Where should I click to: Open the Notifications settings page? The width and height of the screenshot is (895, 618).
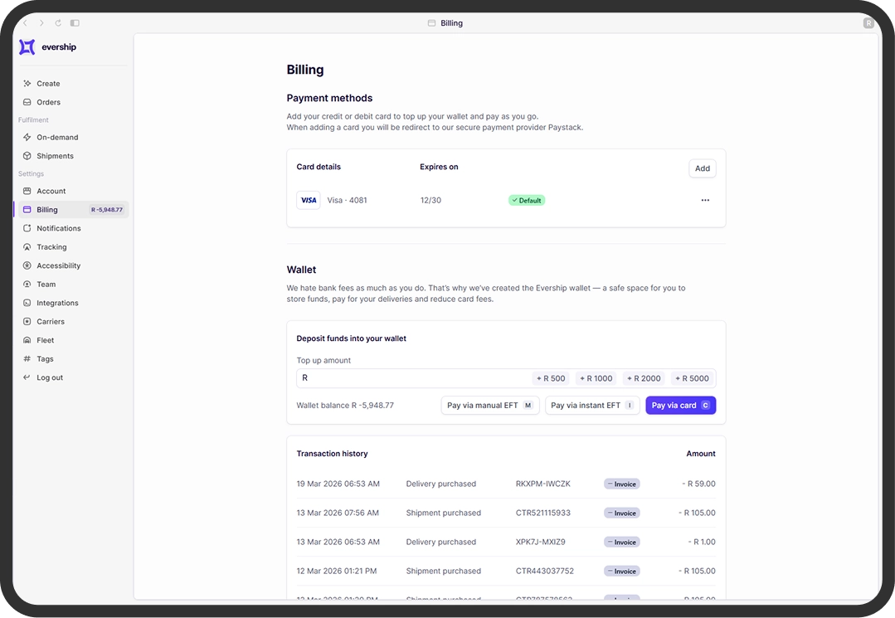click(x=58, y=229)
